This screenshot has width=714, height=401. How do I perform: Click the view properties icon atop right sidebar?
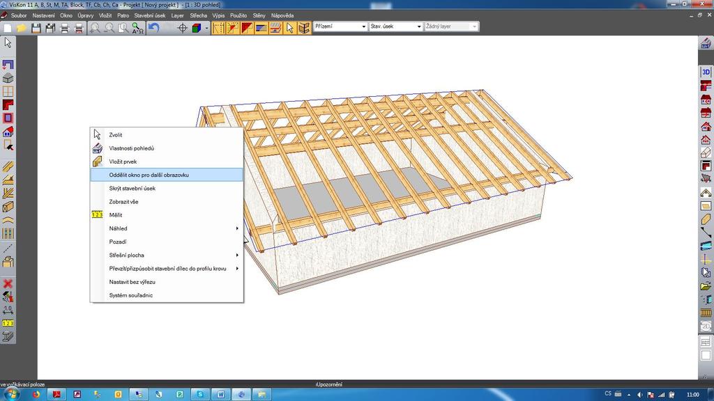click(x=706, y=43)
